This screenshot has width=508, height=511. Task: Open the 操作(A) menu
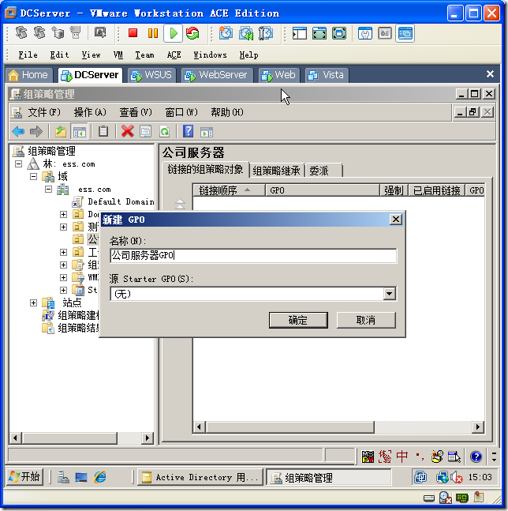pos(90,112)
